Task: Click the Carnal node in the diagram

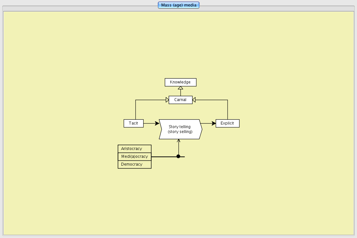Action: [180, 100]
